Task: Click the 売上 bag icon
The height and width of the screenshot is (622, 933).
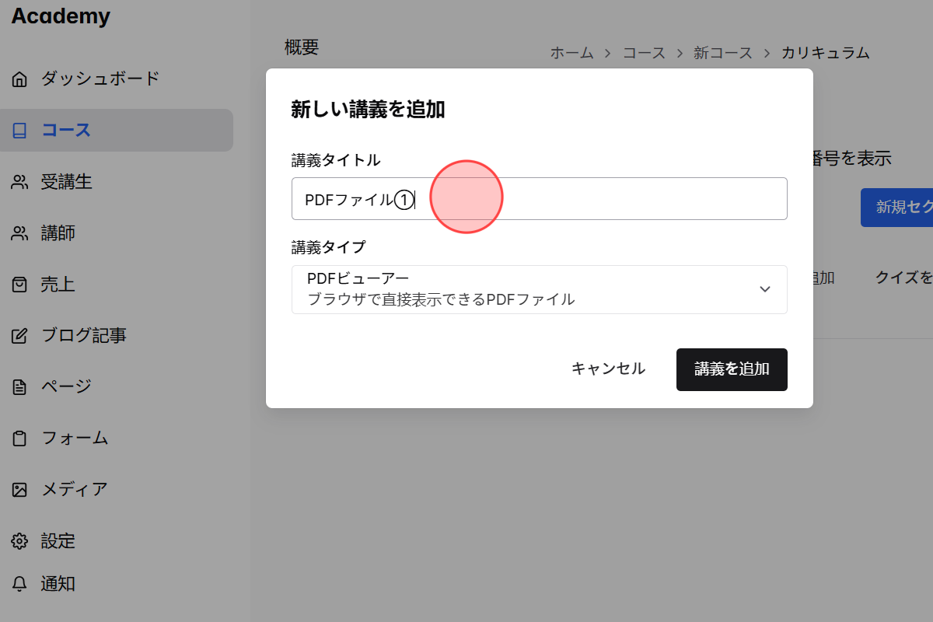Action: click(x=18, y=284)
